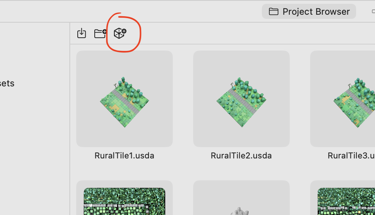Image resolution: width=375 pixels, height=215 pixels.
Task: Select the bottom-left green texture thumbnail
Action: pyautogui.click(x=124, y=201)
